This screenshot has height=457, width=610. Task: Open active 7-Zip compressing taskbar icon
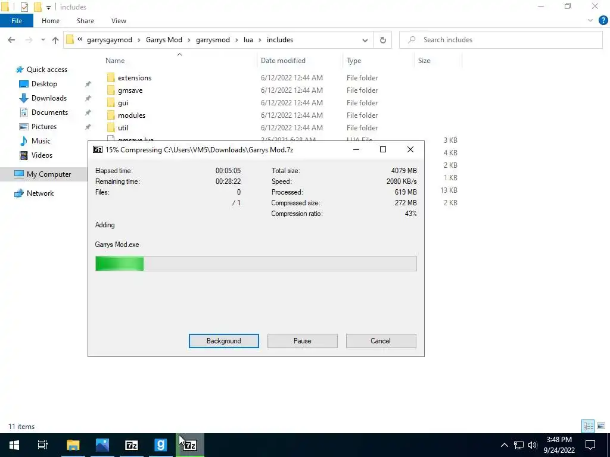pos(190,445)
